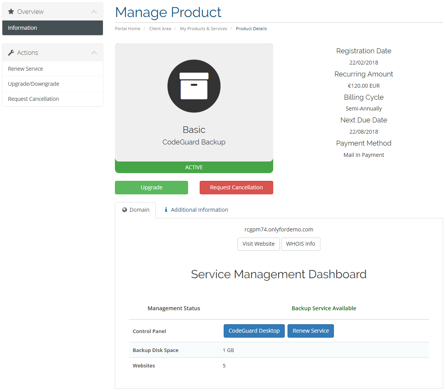Open the WHOIS Info button
This screenshot has height=391, width=445.
(301, 244)
